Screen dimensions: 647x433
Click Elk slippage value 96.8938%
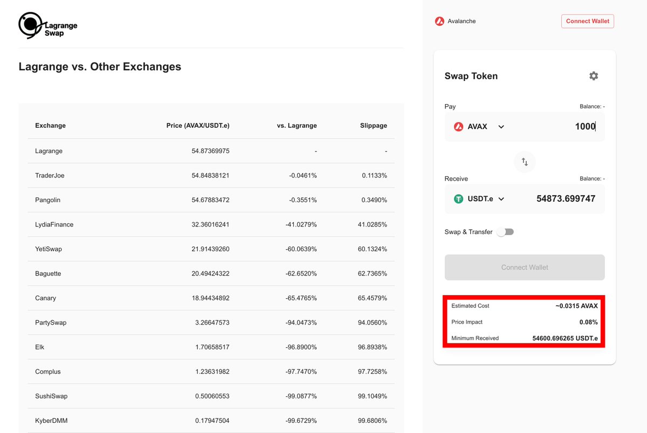click(x=373, y=347)
